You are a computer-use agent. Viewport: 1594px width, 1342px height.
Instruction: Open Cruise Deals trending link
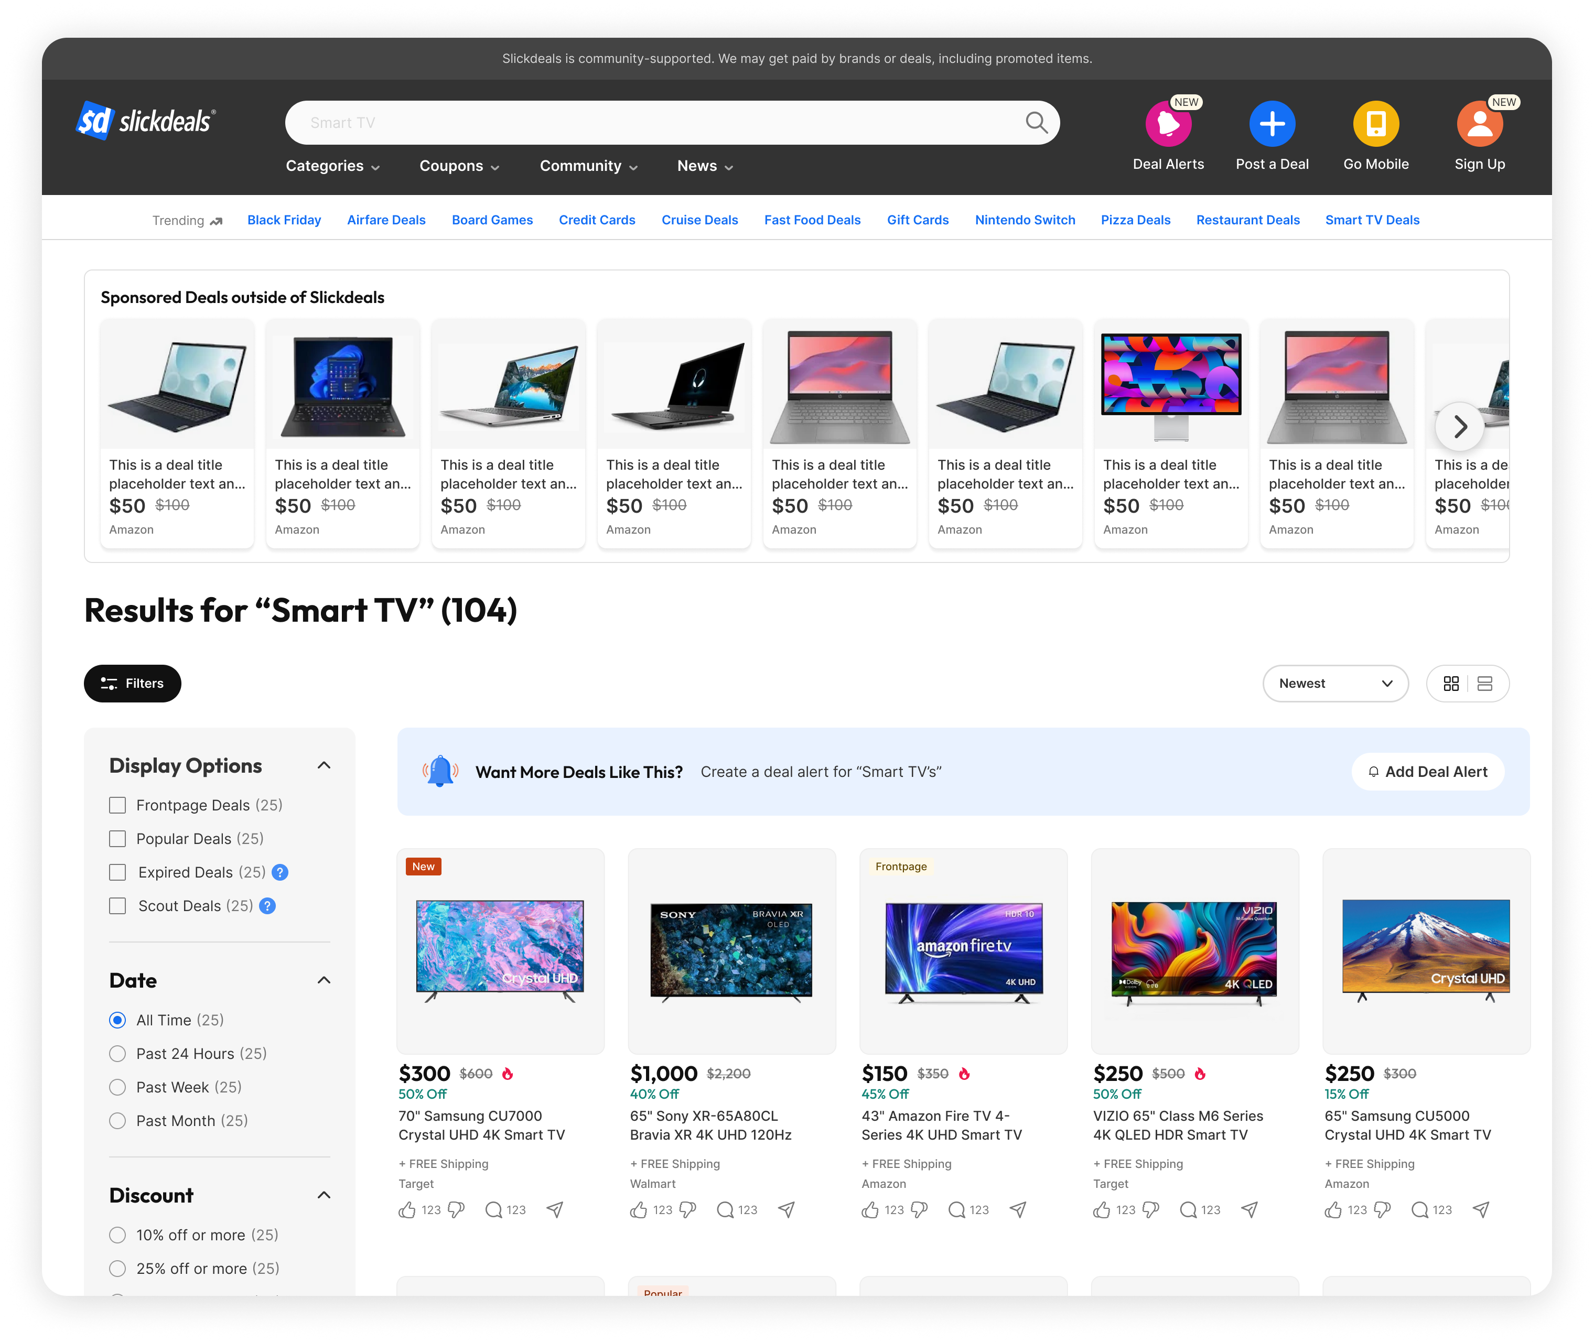(699, 220)
